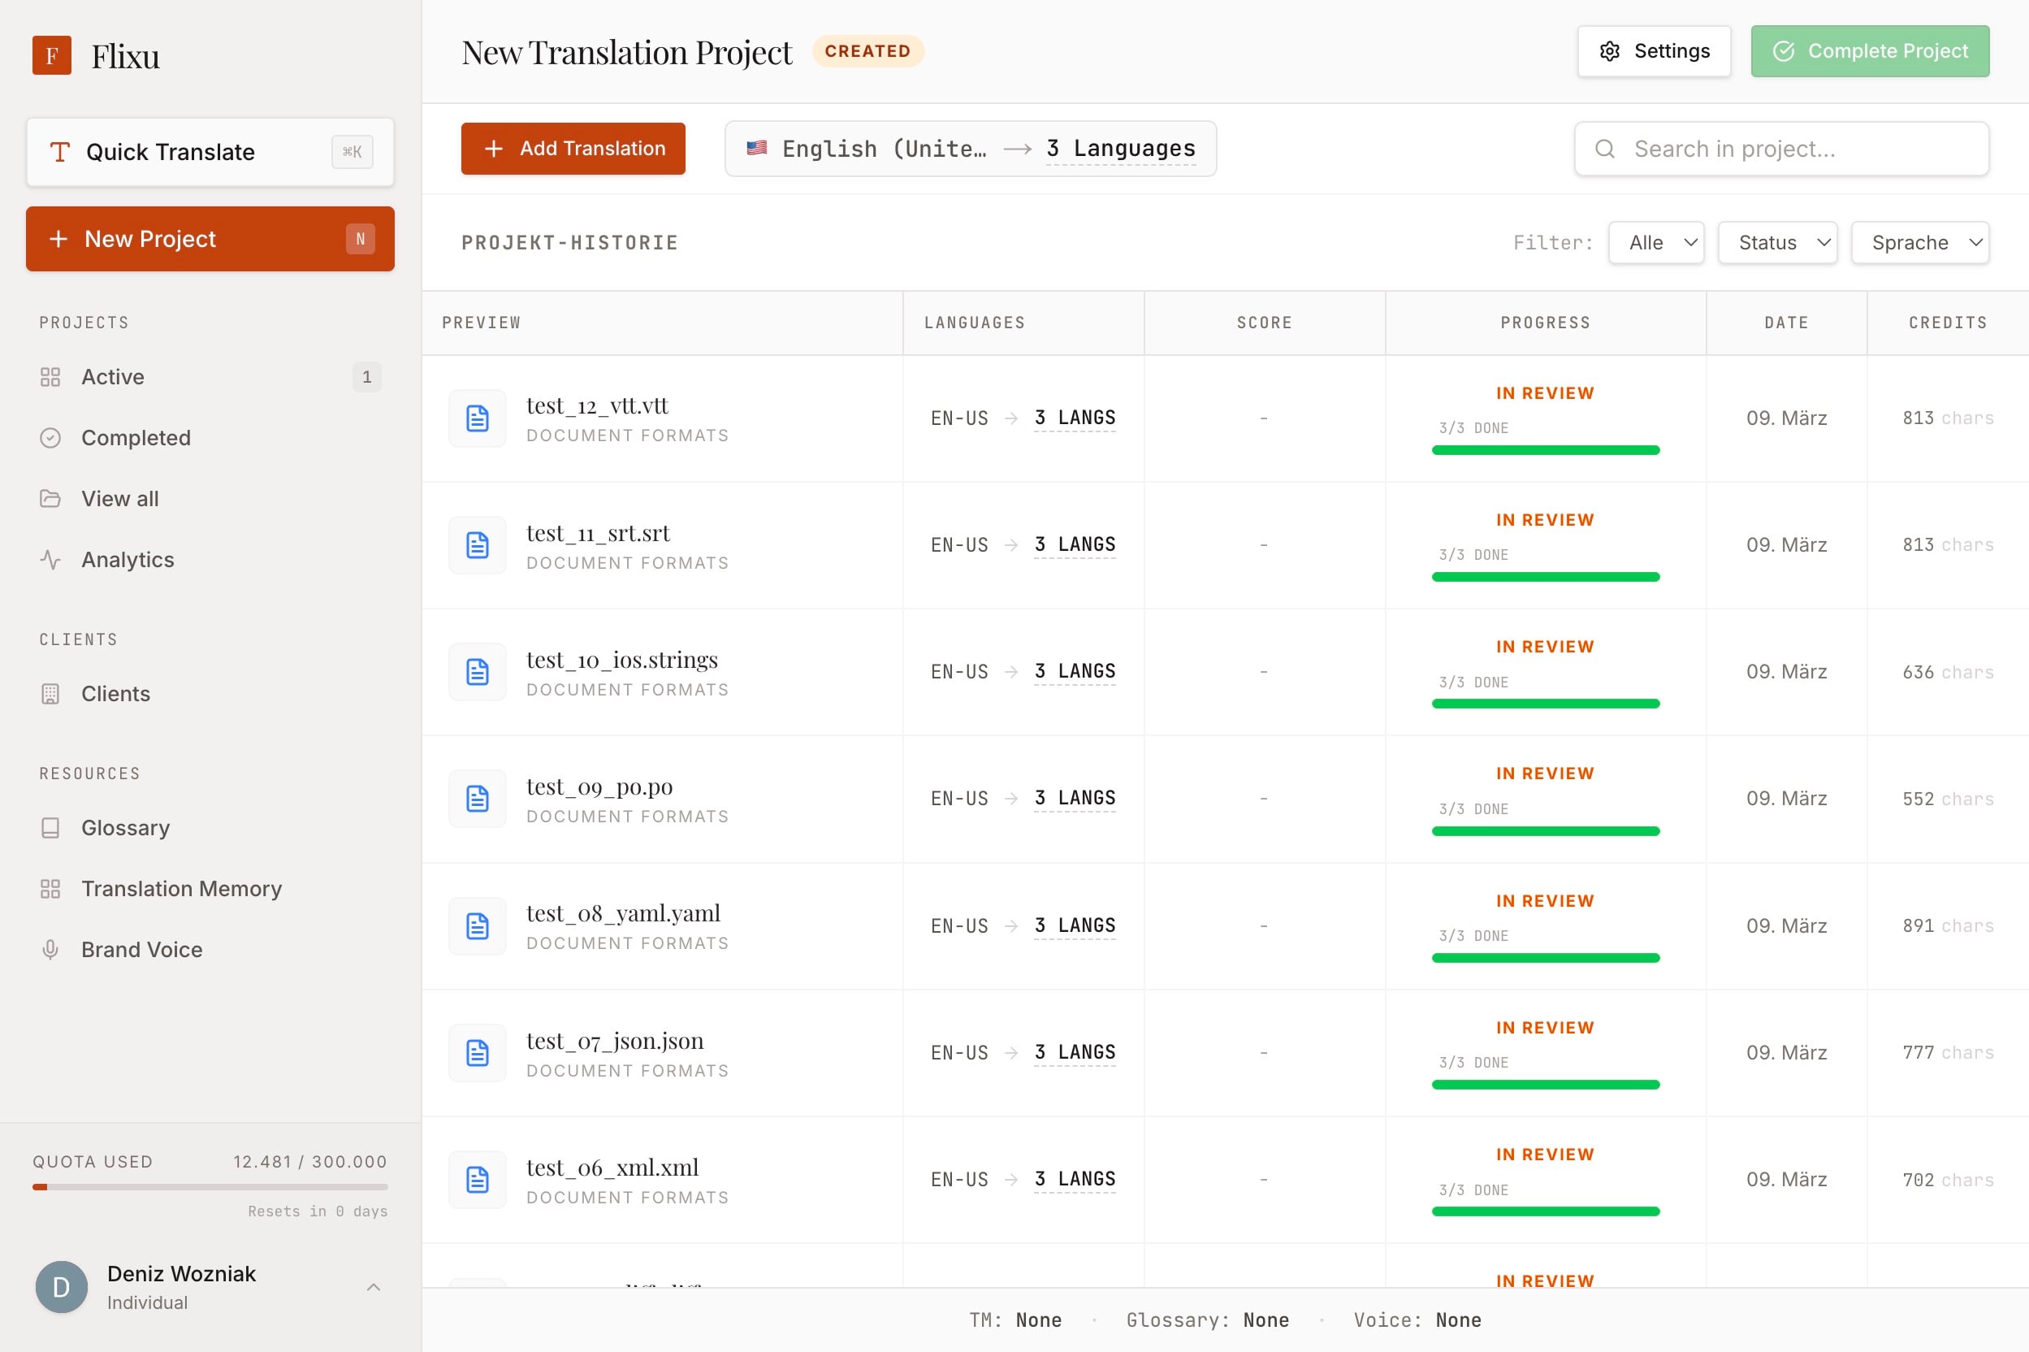
Task: Click the Glossary book icon
Action: pos(50,828)
